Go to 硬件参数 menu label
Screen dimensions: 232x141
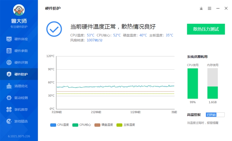pyautogui.click(x=21, y=51)
